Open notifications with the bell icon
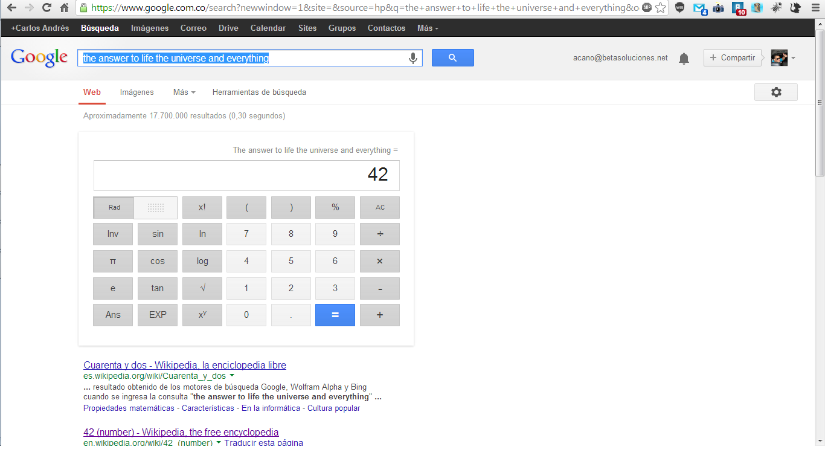The image size is (825, 464). [684, 58]
